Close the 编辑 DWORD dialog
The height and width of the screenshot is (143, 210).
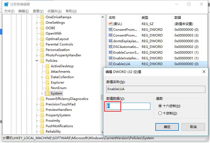coord(204,72)
